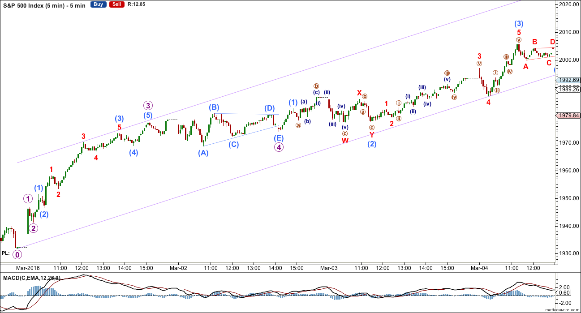581x313 pixels.
Task: Click the 1940.00 price axis label
Action: tap(569, 226)
